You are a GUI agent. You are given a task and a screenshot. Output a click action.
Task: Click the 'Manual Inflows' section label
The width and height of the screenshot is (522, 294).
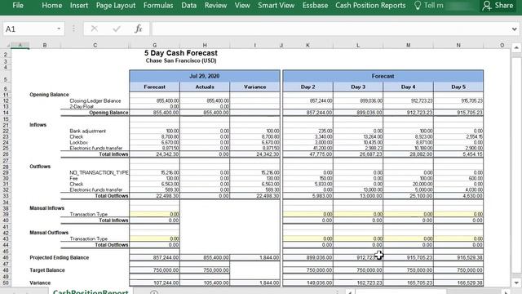[x=47, y=208]
